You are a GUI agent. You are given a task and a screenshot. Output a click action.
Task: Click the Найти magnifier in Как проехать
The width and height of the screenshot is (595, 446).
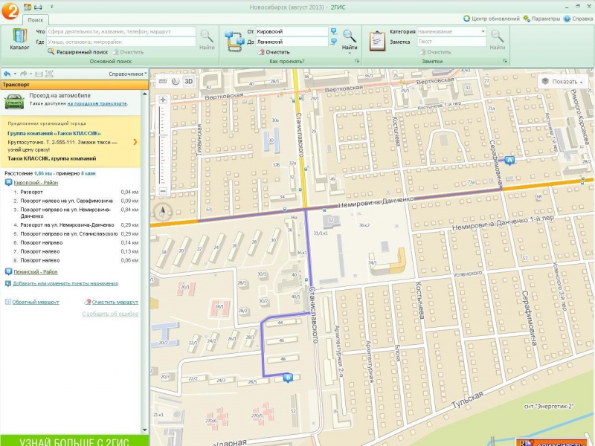click(350, 39)
